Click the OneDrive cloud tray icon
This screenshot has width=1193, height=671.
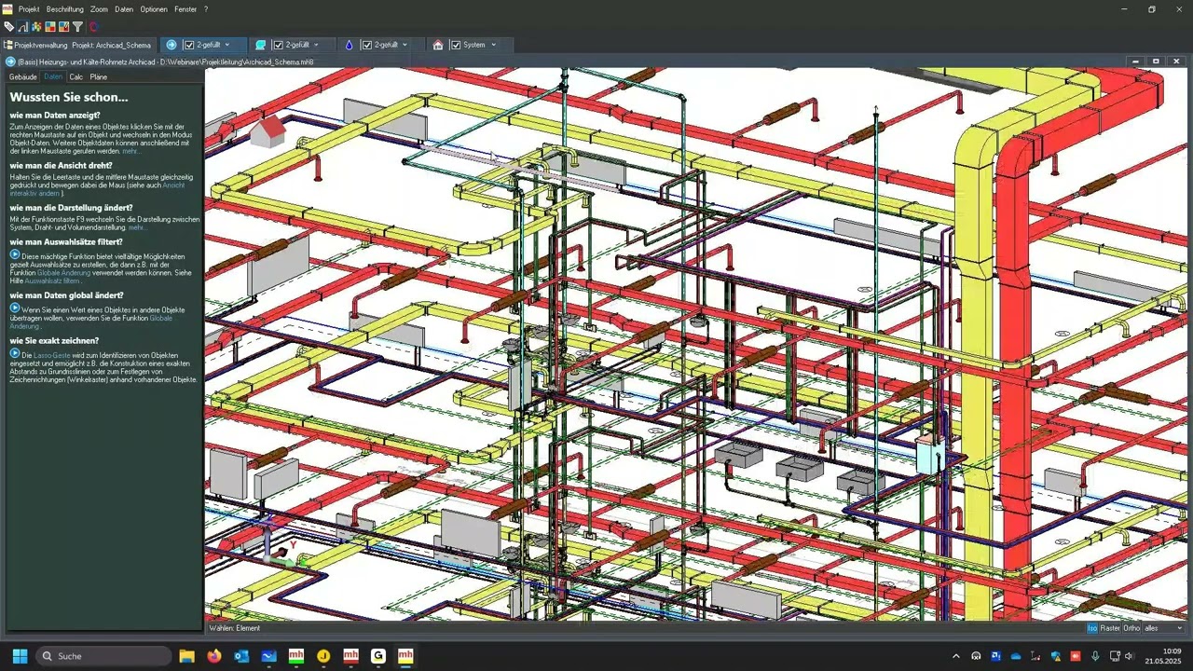point(1016,656)
